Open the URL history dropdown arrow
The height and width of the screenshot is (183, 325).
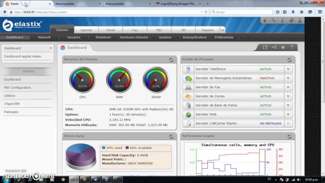202,12
